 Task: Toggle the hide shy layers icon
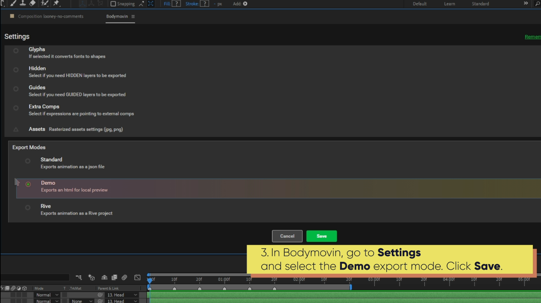(x=104, y=277)
